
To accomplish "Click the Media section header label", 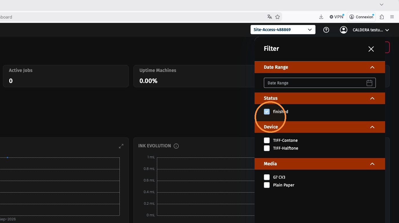I will tap(270, 164).
